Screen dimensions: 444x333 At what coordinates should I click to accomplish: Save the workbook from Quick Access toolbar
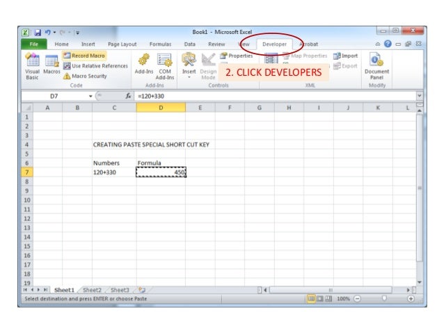tap(38, 33)
